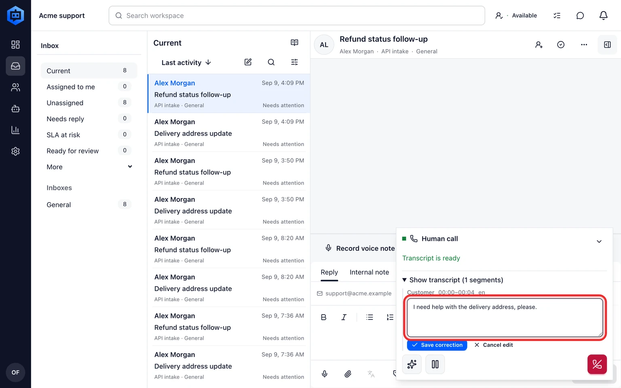
Task: Open Refund status follow-up from Sep 9, 8:20 AM
Action: coord(229,249)
